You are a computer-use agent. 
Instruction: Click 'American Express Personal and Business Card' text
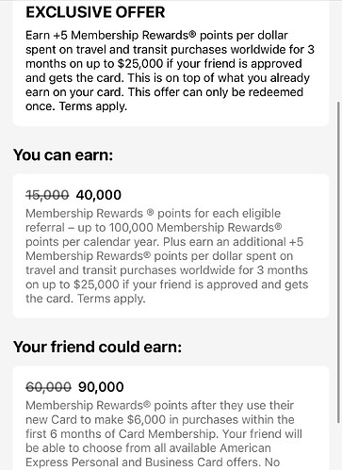coord(148,455)
